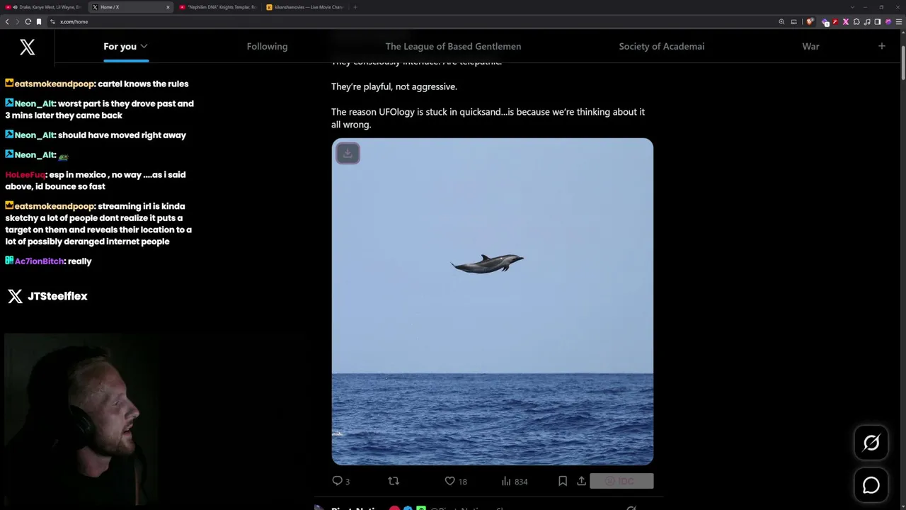Click the HoLeeFuq chat username

click(x=25, y=174)
